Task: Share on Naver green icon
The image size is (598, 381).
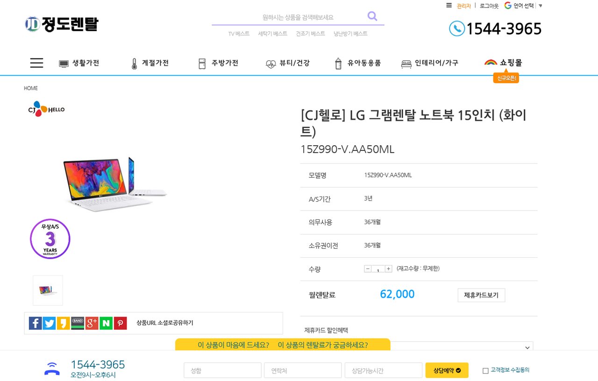Action: (x=106, y=323)
